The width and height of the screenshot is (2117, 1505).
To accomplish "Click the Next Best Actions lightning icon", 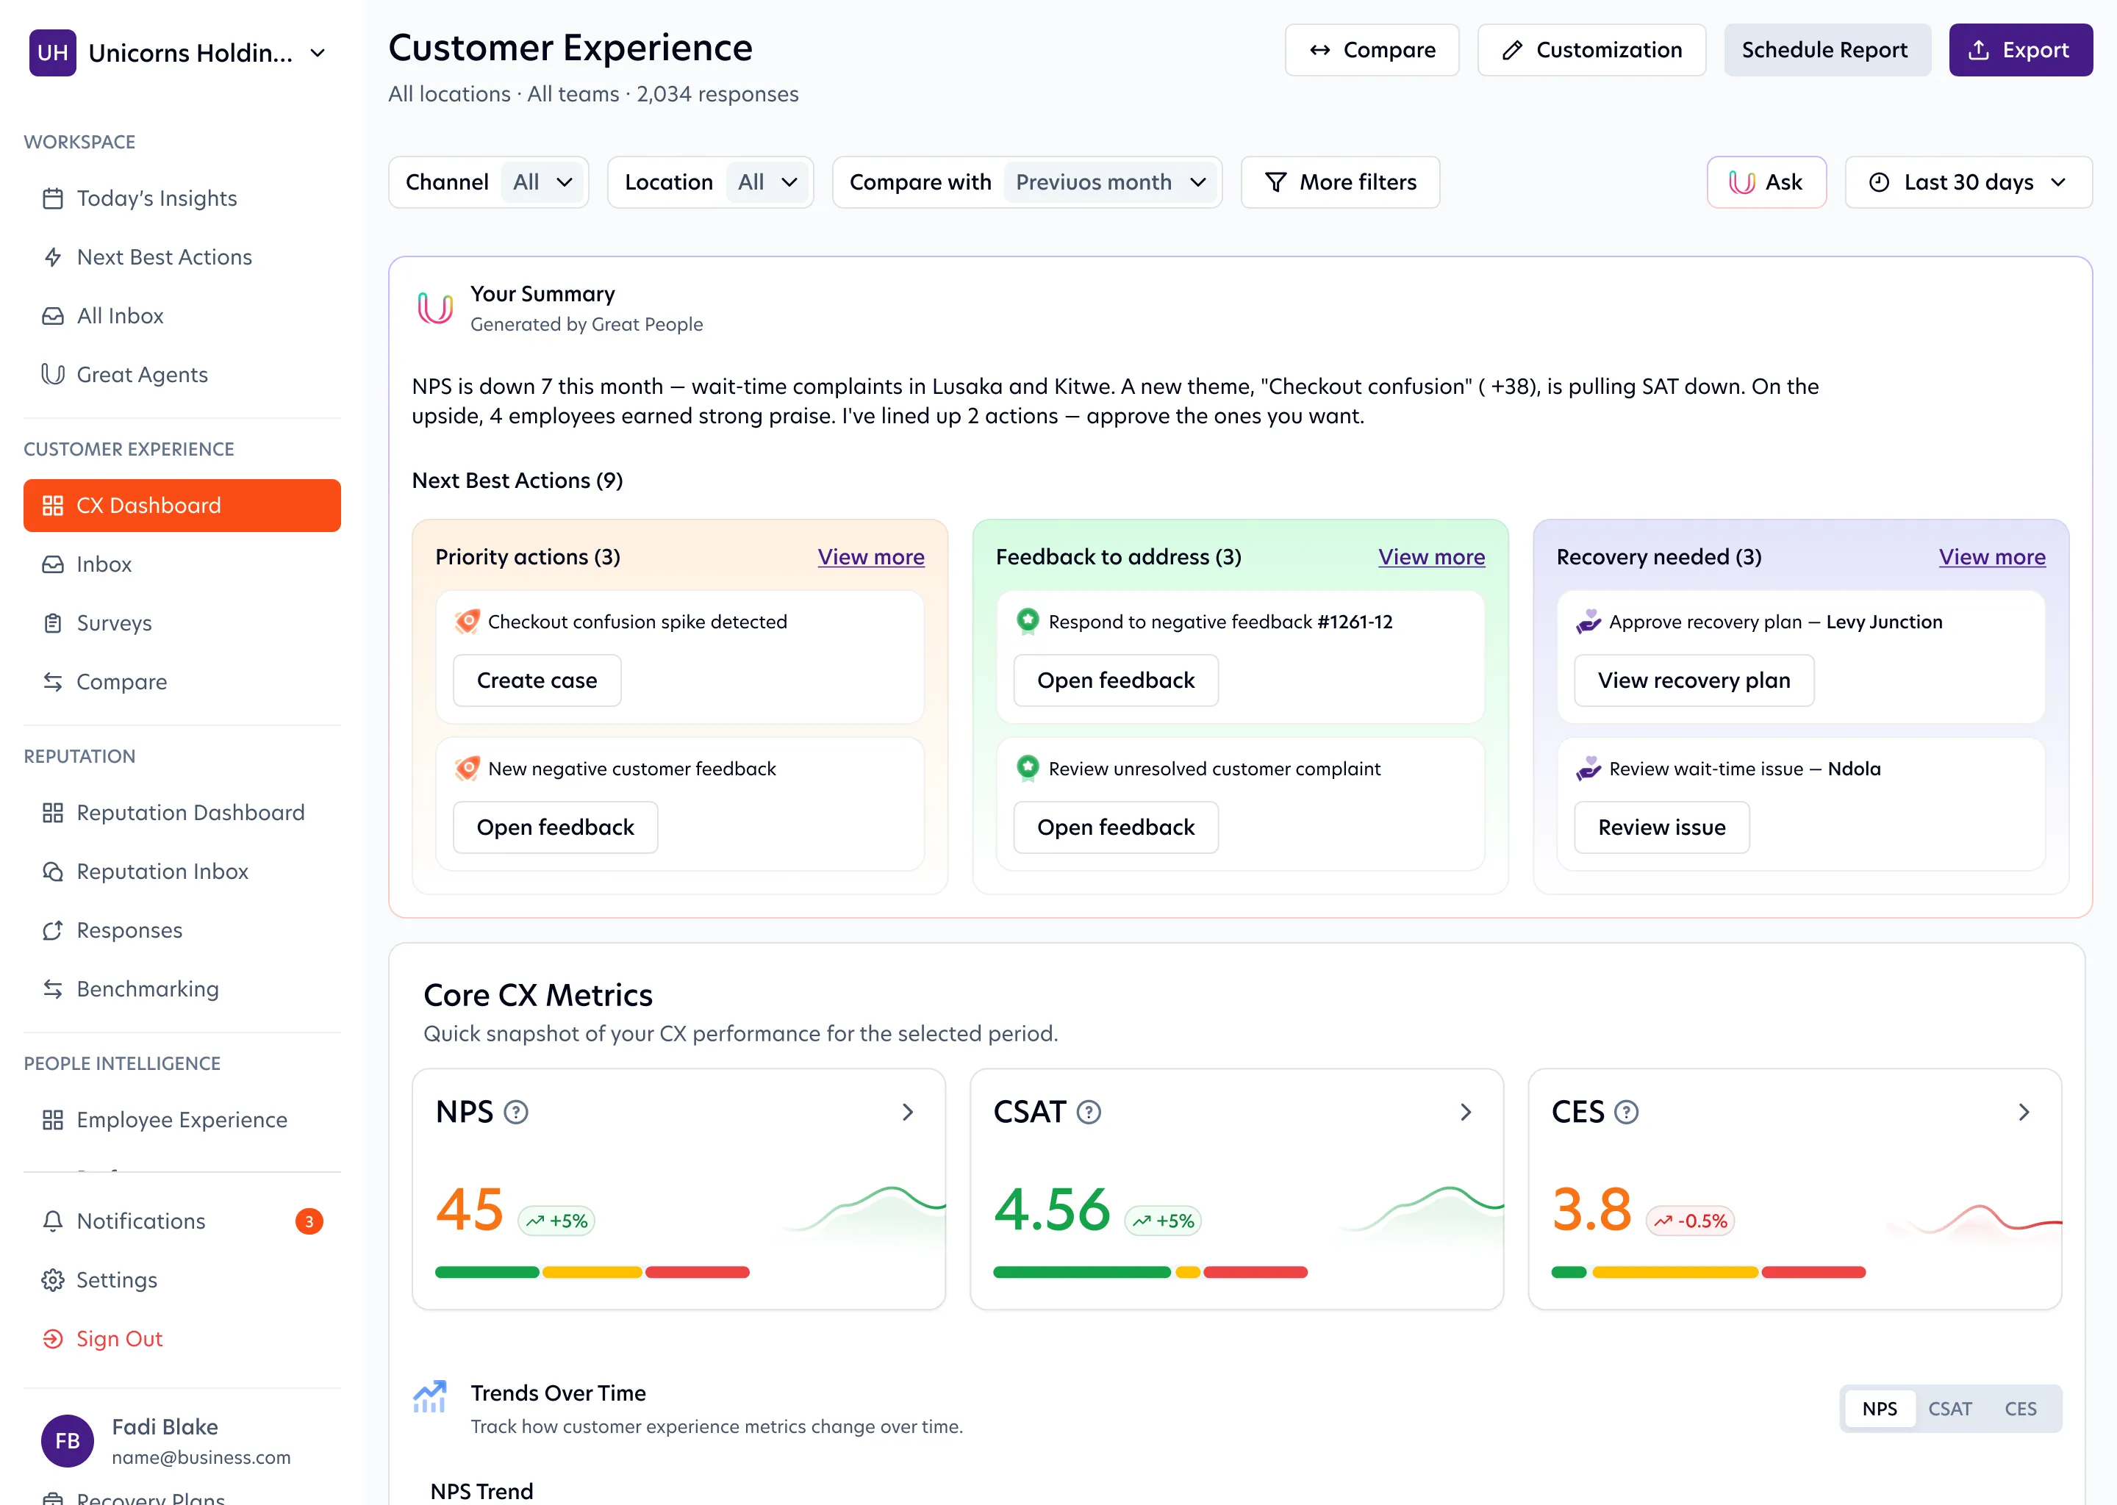I will pyautogui.click(x=53, y=256).
